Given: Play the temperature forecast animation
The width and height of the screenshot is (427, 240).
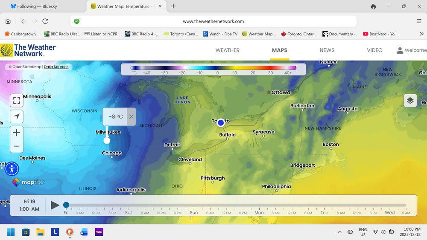Looking at the screenshot, I should coord(55,205).
